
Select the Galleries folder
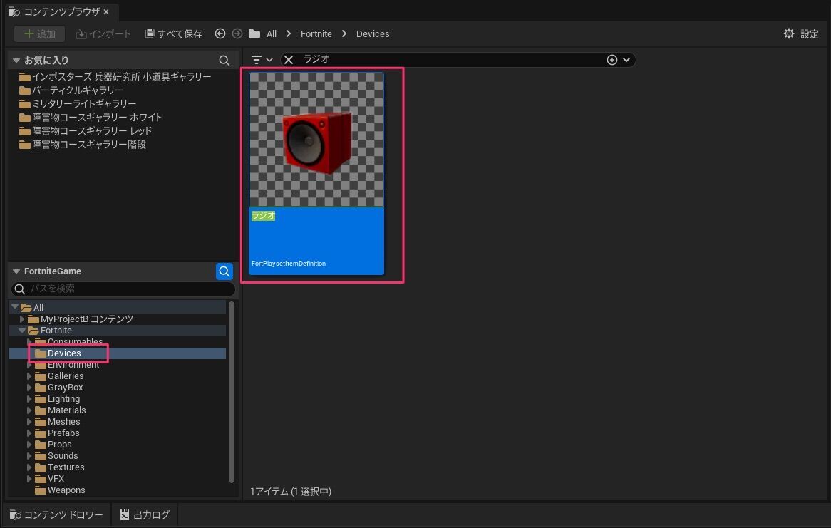coord(59,376)
